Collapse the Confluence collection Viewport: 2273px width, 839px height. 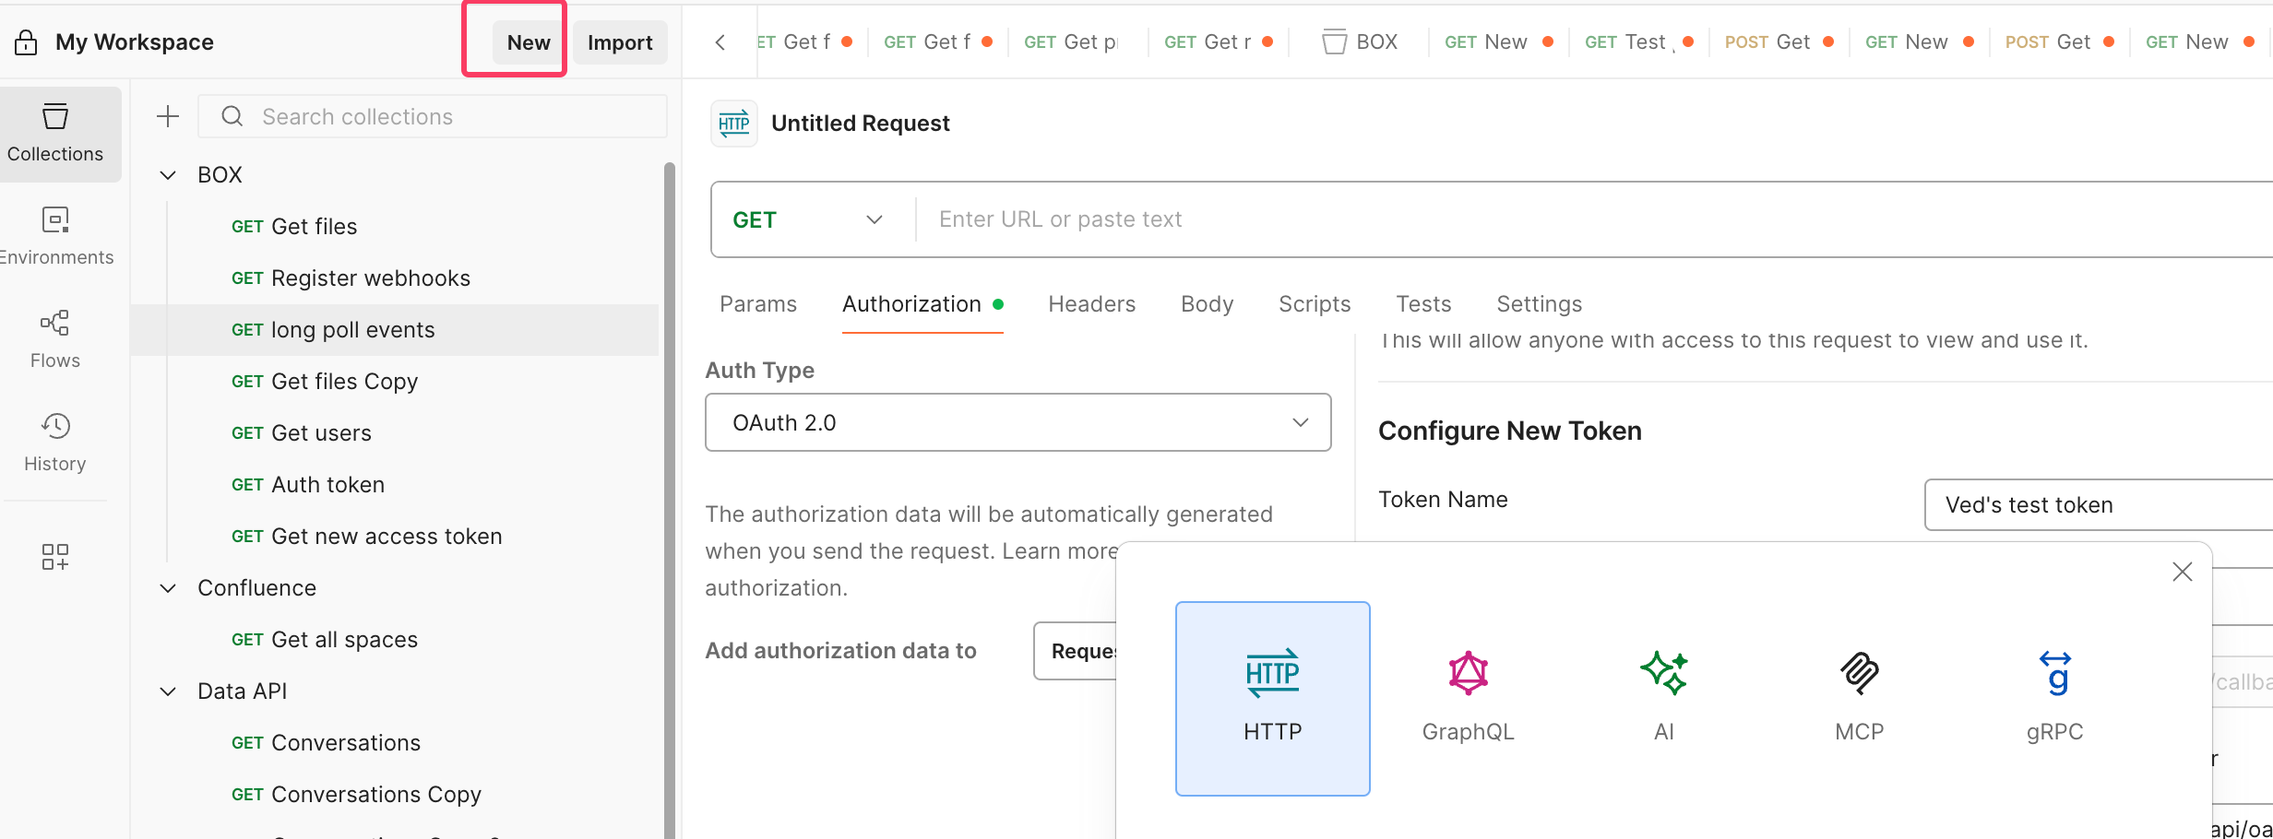[x=168, y=588]
